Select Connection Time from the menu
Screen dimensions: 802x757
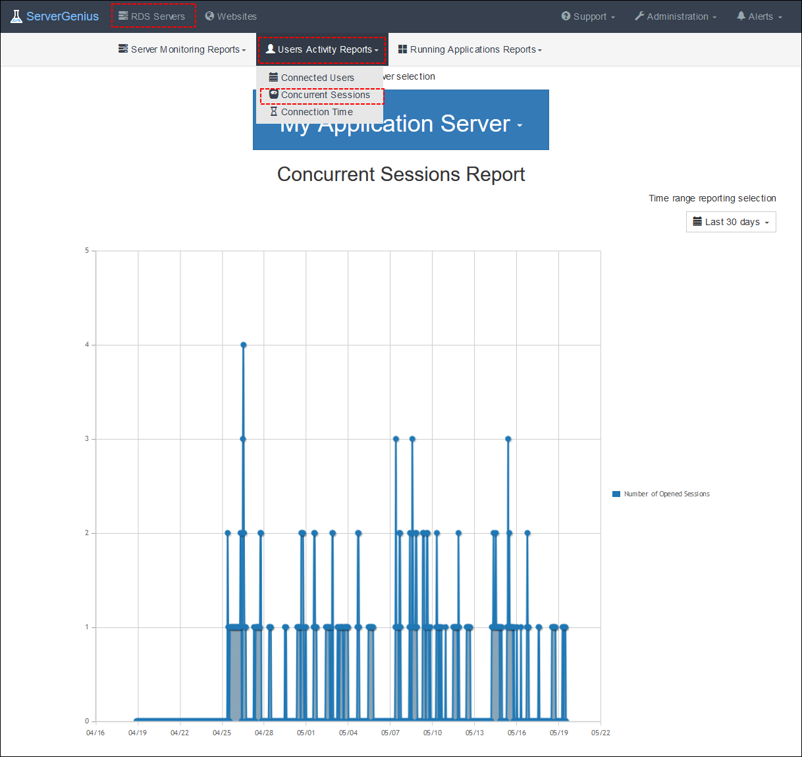tap(317, 112)
